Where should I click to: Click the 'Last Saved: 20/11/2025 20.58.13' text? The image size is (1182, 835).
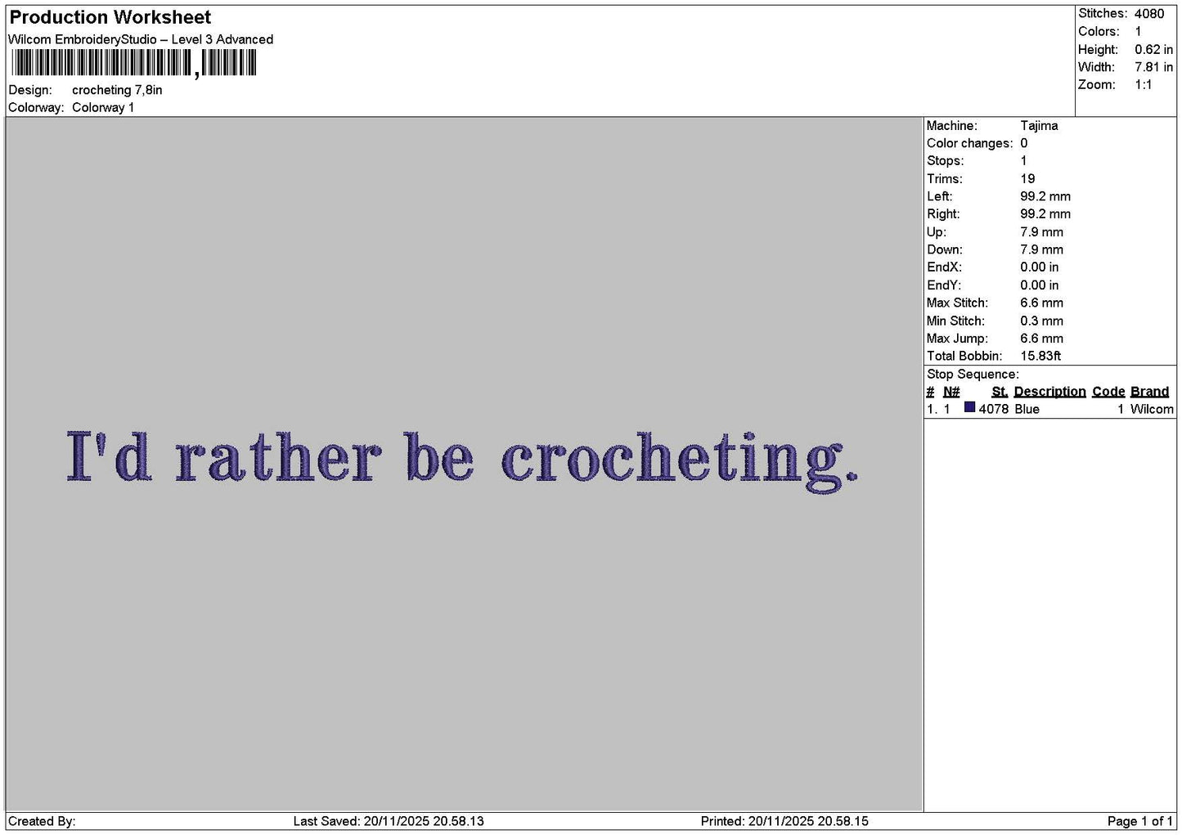(389, 821)
